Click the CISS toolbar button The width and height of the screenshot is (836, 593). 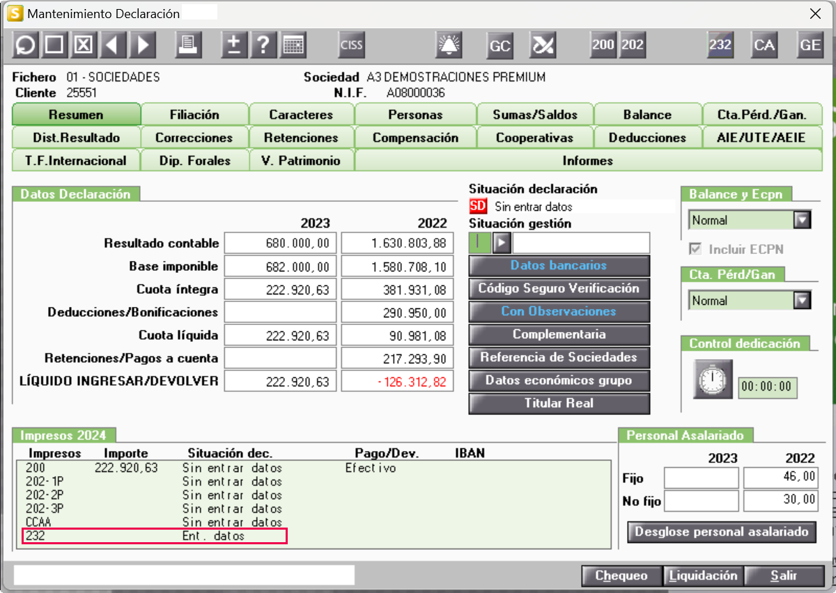tap(351, 45)
